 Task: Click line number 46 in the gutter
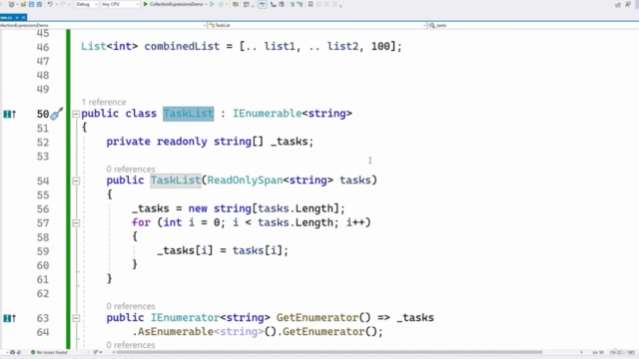43,47
